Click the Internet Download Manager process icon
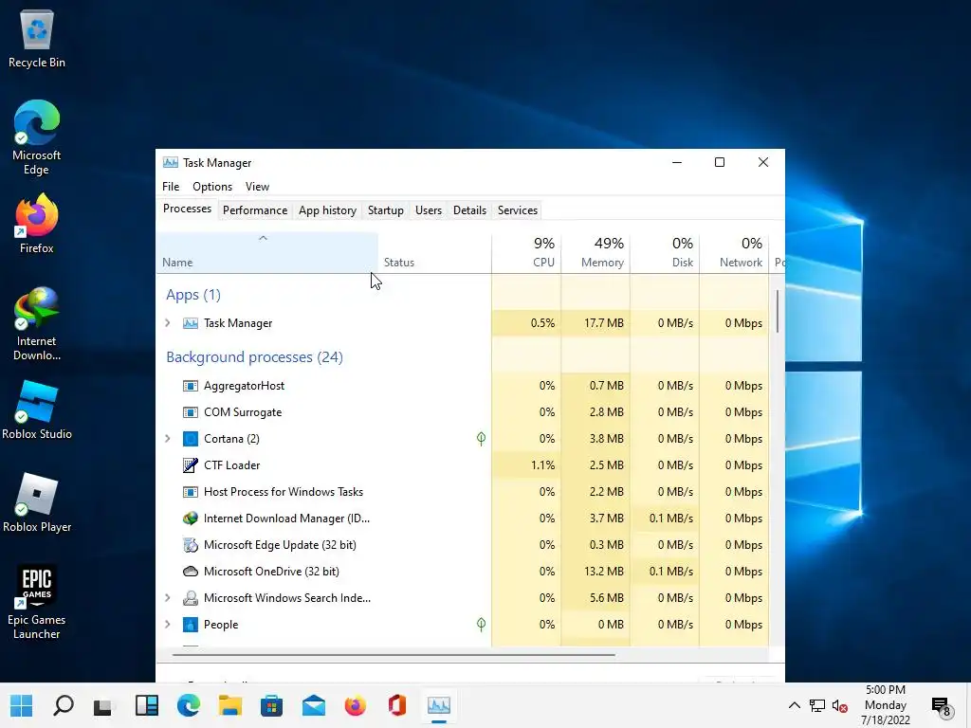971x728 pixels. click(190, 519)
